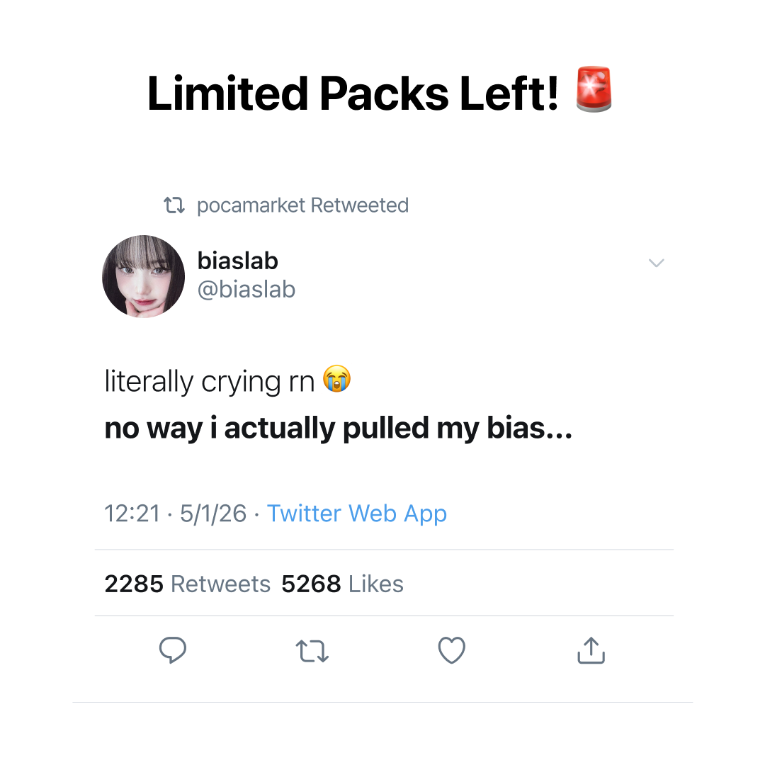The image size is (765, 765).
Task: Open the Twitter Web App link
Action: click(356, 514)
